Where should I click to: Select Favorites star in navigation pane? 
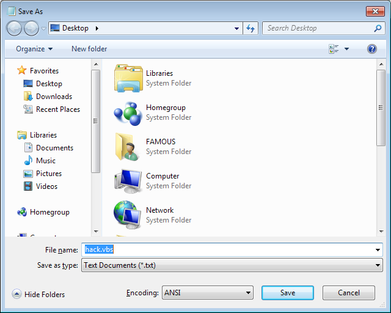click(x=21, y=70)
